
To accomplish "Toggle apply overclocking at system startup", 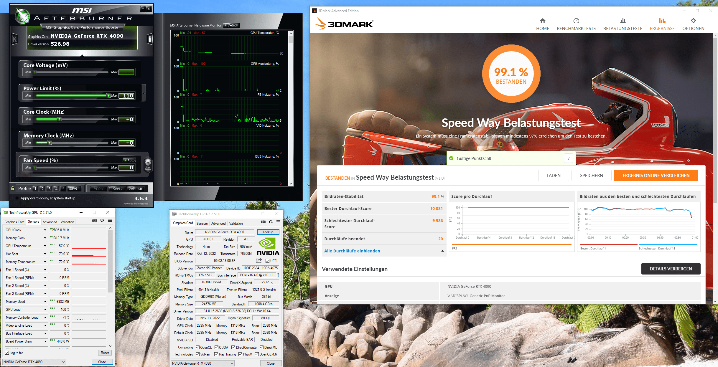I will (17, 198).
